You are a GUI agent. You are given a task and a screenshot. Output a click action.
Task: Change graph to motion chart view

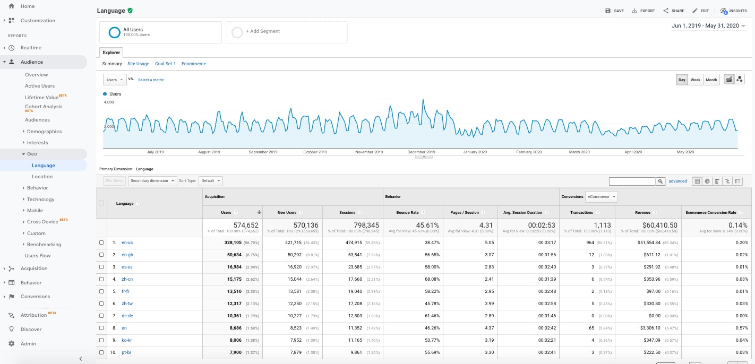click(x=740, y=79)
